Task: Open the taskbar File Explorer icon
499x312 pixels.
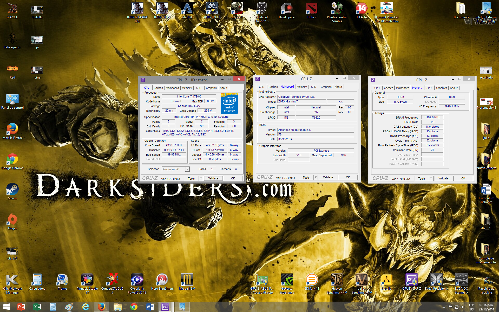Action: (x=117, y=307)
